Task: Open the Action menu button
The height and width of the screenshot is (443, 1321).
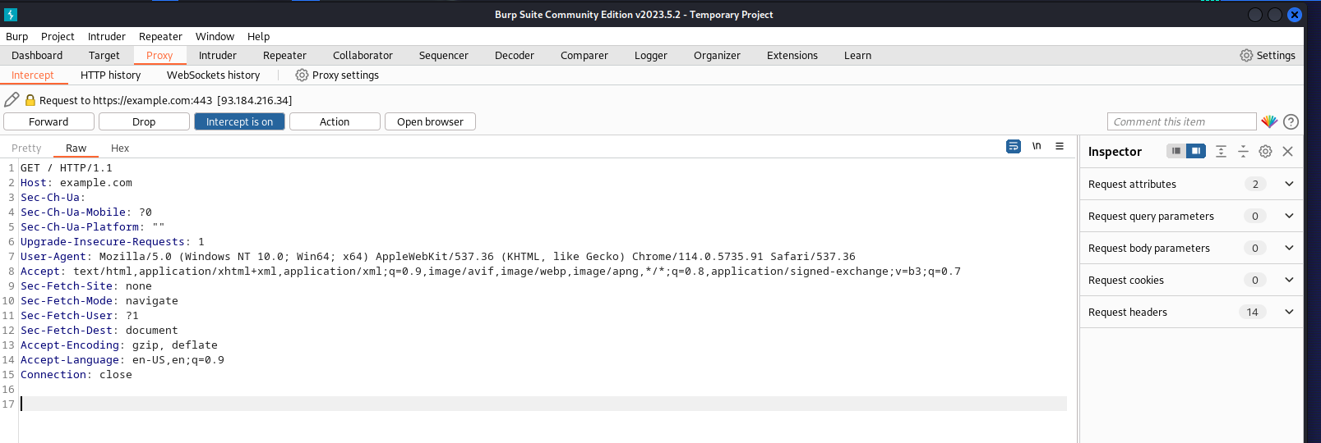Action: pyautogui.click(x=335, y=121)
